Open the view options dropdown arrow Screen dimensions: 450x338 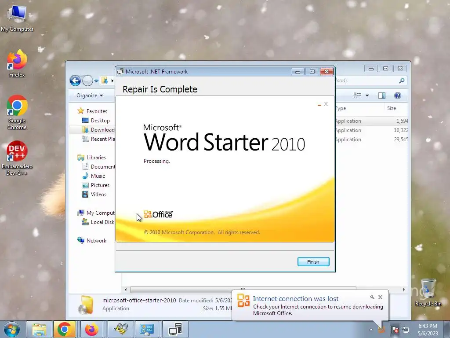[367, 96]
